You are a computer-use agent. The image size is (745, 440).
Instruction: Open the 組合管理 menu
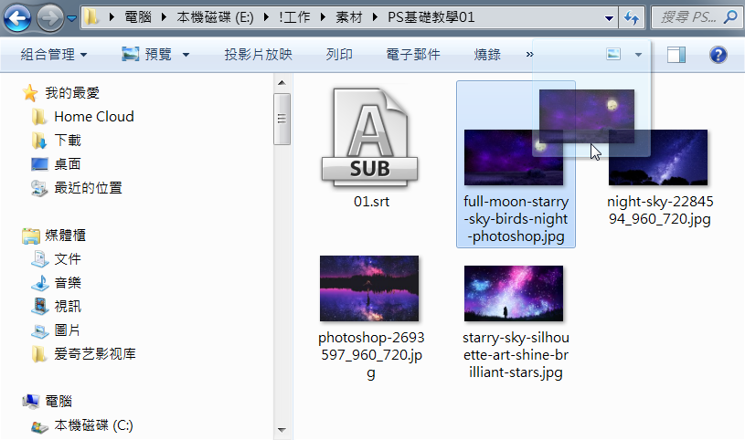pos(54,55)
